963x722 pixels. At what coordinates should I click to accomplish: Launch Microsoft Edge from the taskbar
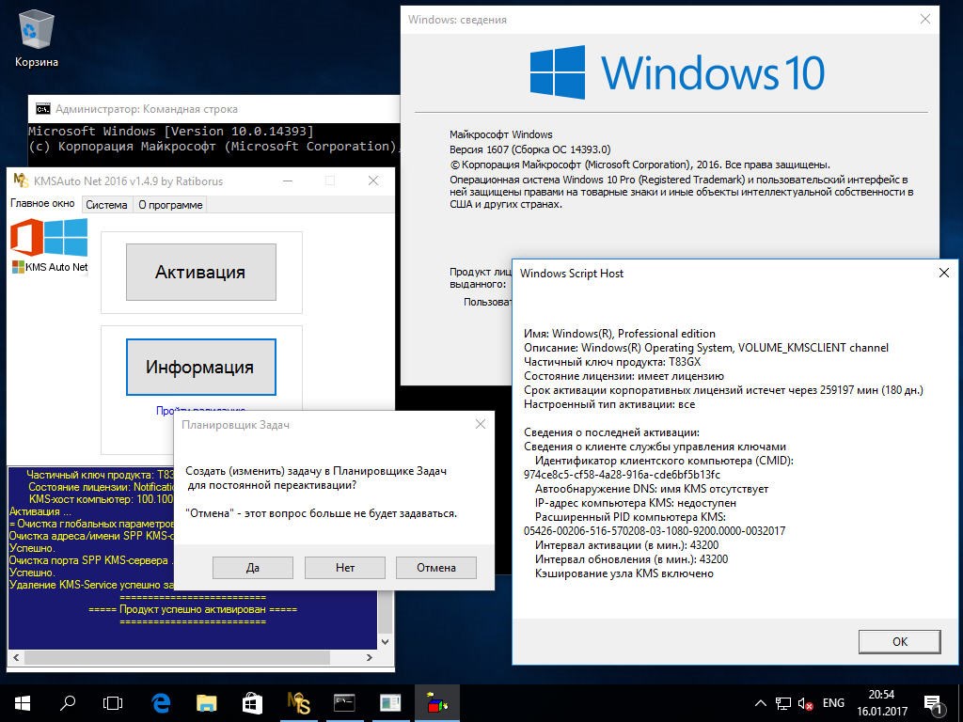point(161,703)
